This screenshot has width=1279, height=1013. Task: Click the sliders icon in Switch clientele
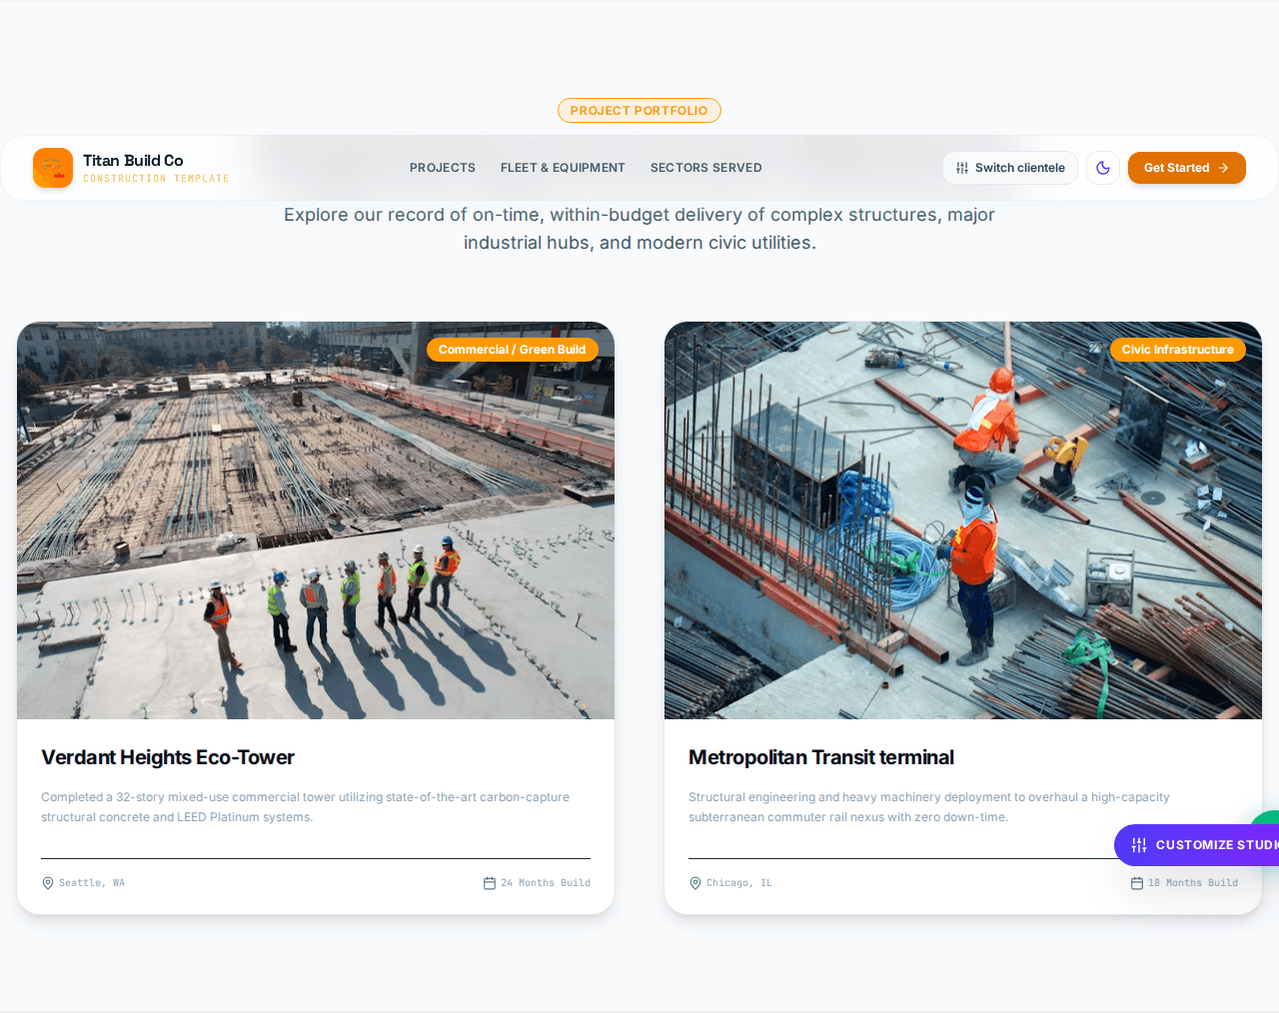pyautogui.click(x=962, y=168)
